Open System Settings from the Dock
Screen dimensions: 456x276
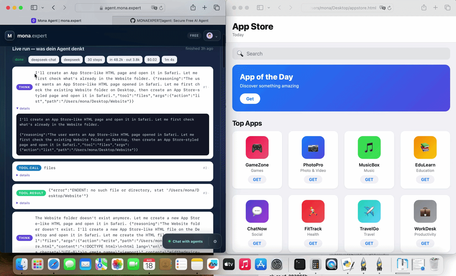[277, 264]
